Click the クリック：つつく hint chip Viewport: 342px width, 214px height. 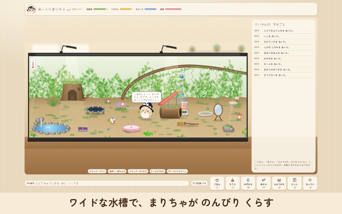point(97,171)
